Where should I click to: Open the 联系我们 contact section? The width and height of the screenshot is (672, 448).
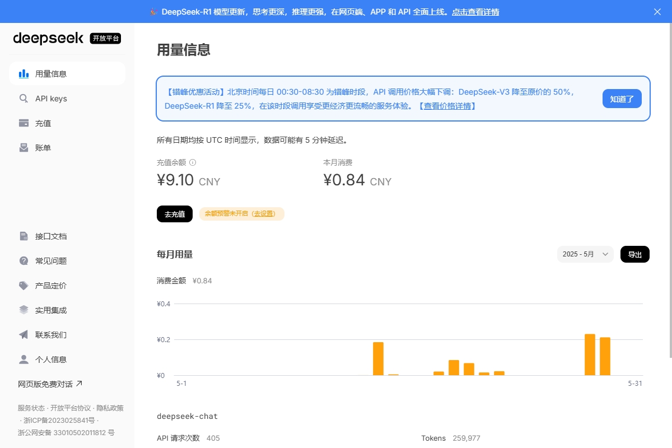[x=24, y=334]
